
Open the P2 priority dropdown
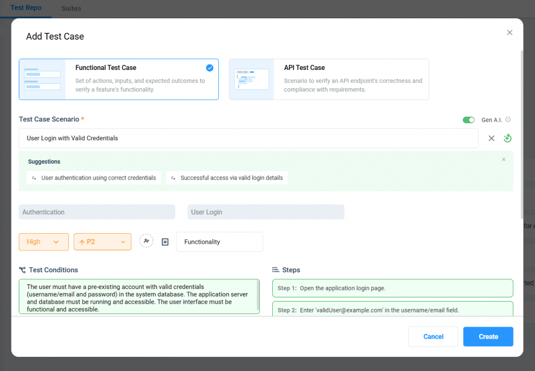pyautogui.click(x=102, y=242)
